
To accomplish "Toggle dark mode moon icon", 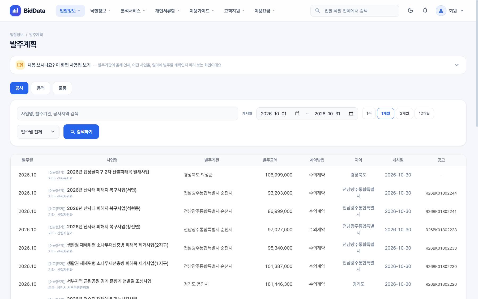I will click(410, 11).
